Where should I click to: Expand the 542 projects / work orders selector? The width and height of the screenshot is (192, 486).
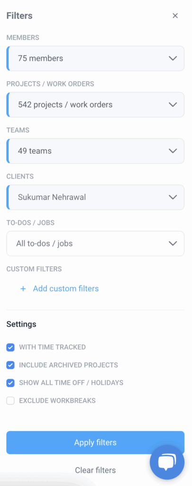[x=95, y=104]
